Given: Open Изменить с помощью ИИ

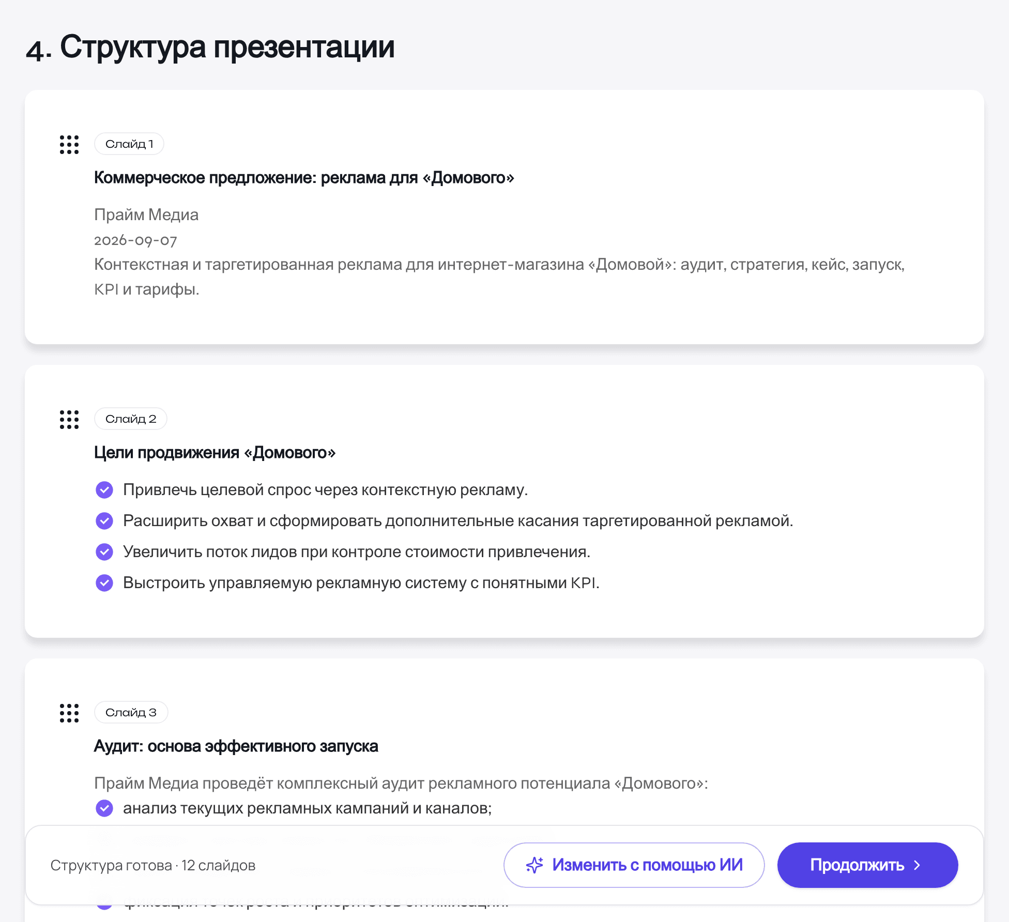Looking at the screenshot, I should point(634,865).
